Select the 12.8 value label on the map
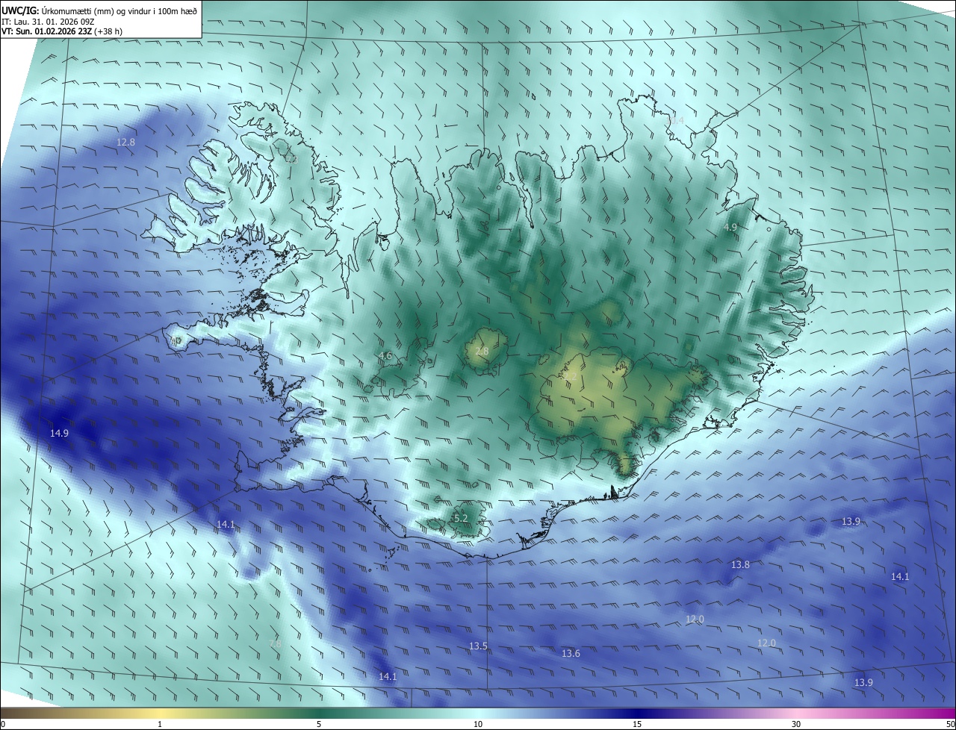The width and height of the screenshot is (956, 730). coord(126,142)
